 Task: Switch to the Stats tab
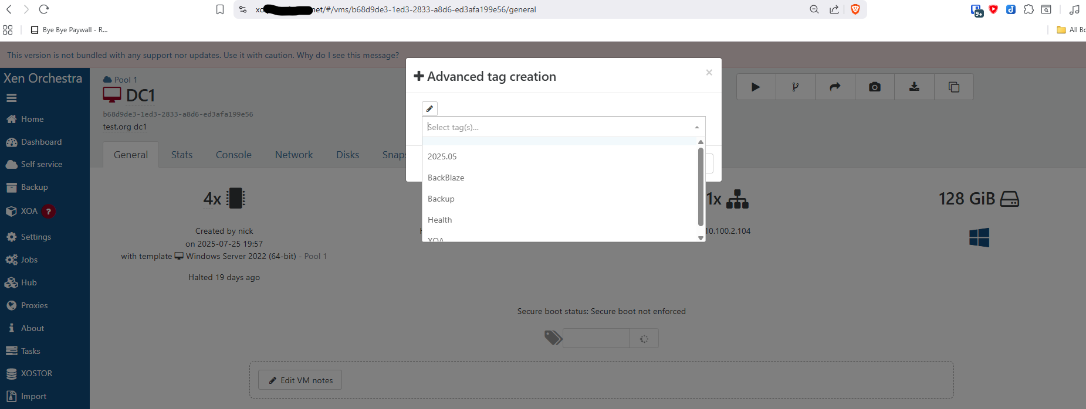[182, 155]
